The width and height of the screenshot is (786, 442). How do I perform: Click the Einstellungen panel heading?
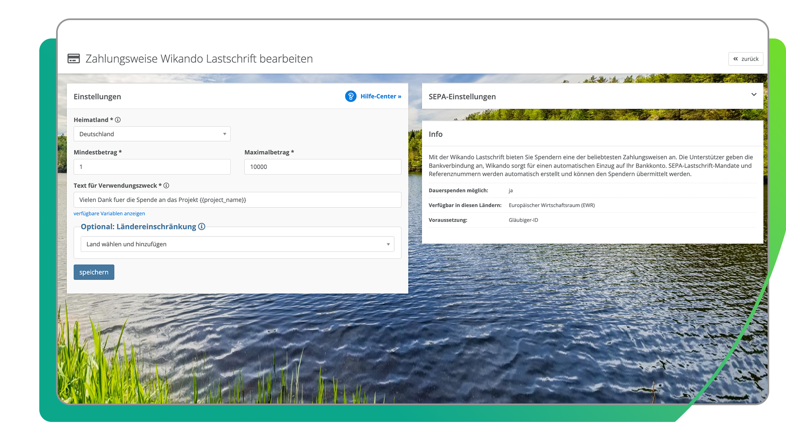click(x=97, y=97)
